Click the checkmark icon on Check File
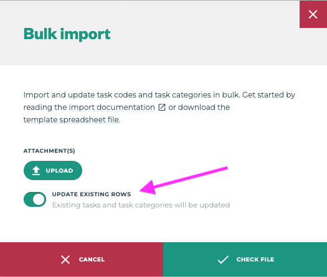This screenshot has width=327, height=277. (223, 260)
